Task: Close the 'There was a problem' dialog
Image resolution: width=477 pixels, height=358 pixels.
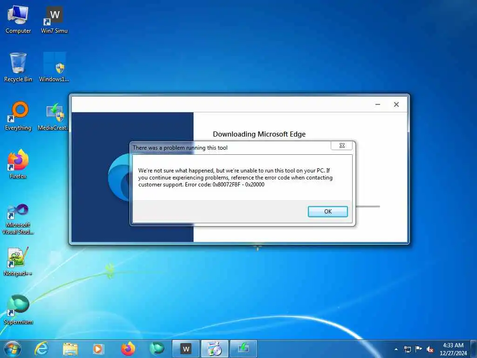Action: pos(341,145)
